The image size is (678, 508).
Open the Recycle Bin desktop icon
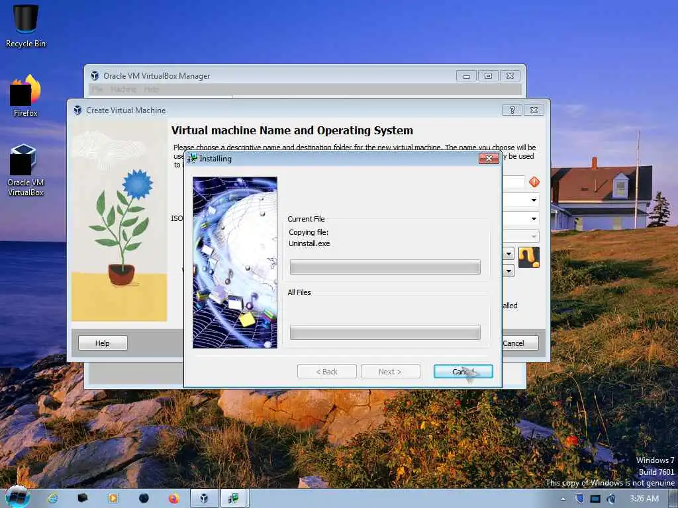tap(26, 26)
